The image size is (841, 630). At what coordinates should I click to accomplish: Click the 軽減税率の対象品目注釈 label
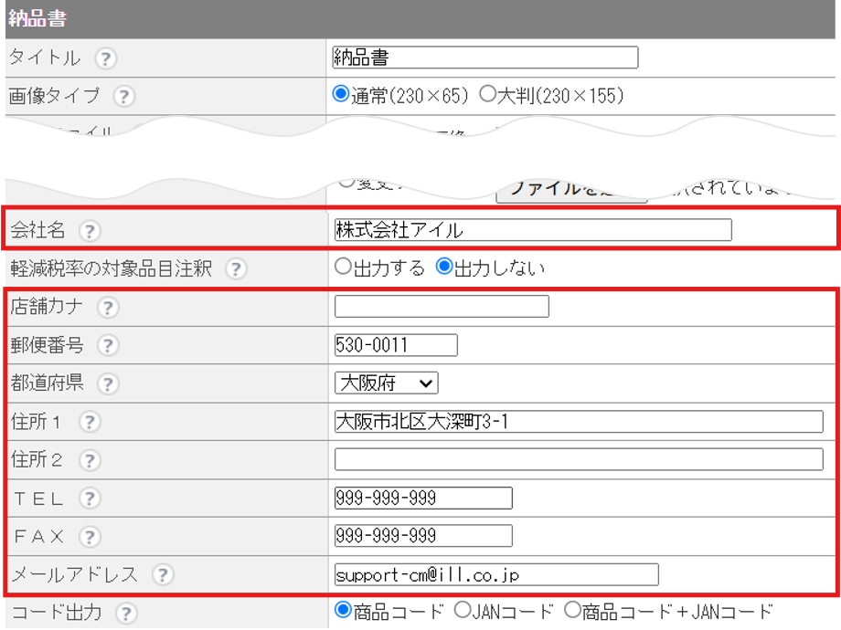point(111,268)
